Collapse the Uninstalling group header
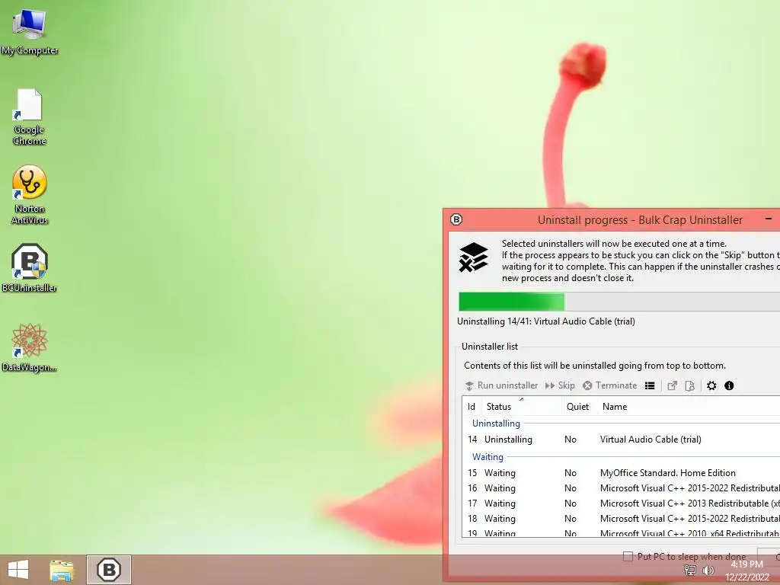Image resolution: width=780 pixels, height=585 pixels. [x=496, y=424]
